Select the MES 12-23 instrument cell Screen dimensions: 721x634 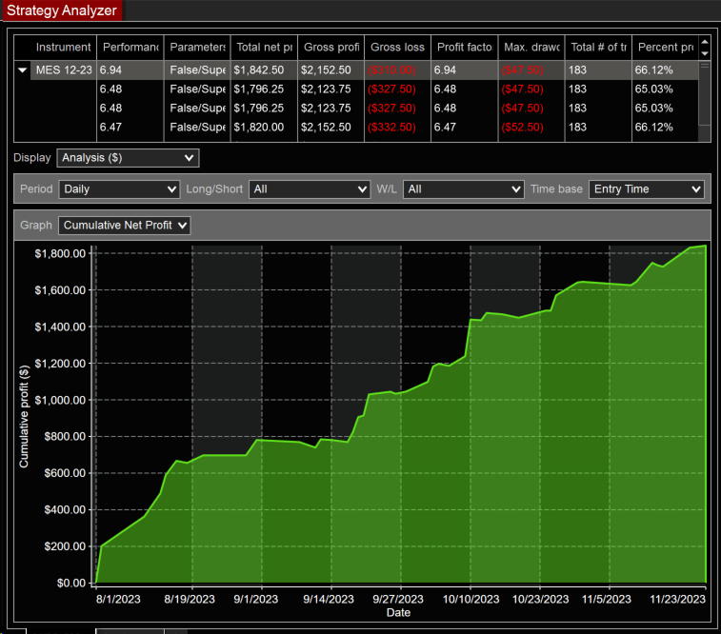click(x=64, y=70)
